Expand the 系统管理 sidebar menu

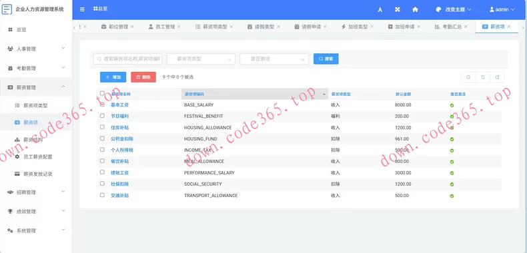[x=36, y=230]
